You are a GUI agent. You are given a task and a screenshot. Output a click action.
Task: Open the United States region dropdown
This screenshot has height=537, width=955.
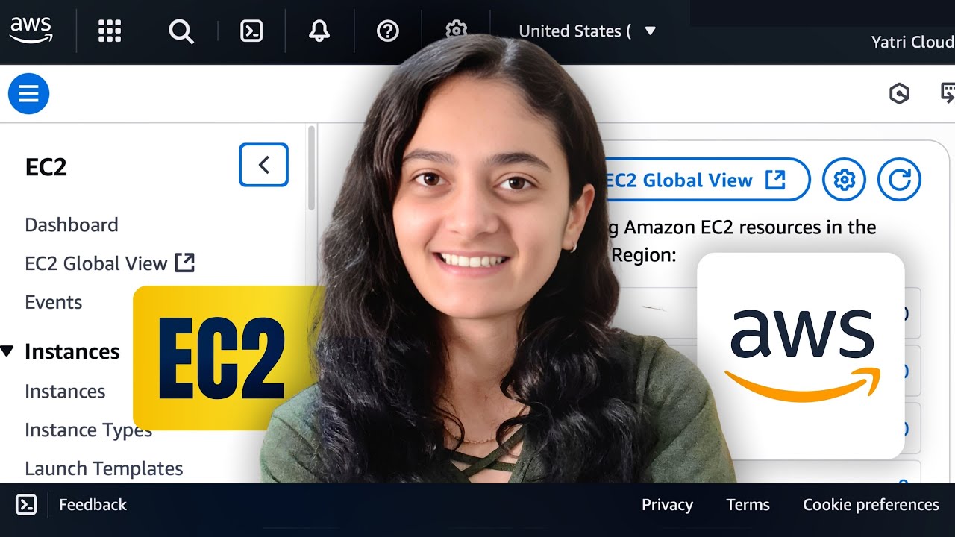point(586,31)
